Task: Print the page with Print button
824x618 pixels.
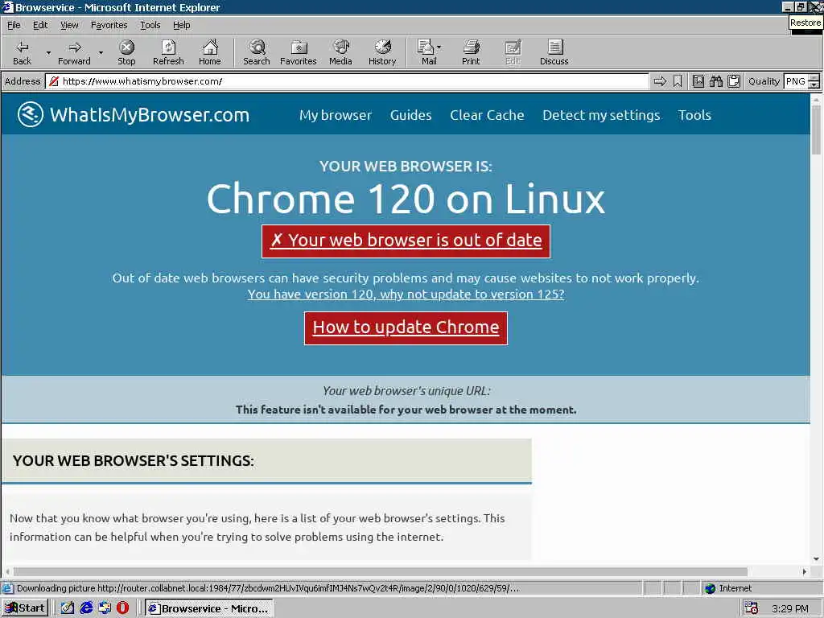Action: click(x=471, y=52)
